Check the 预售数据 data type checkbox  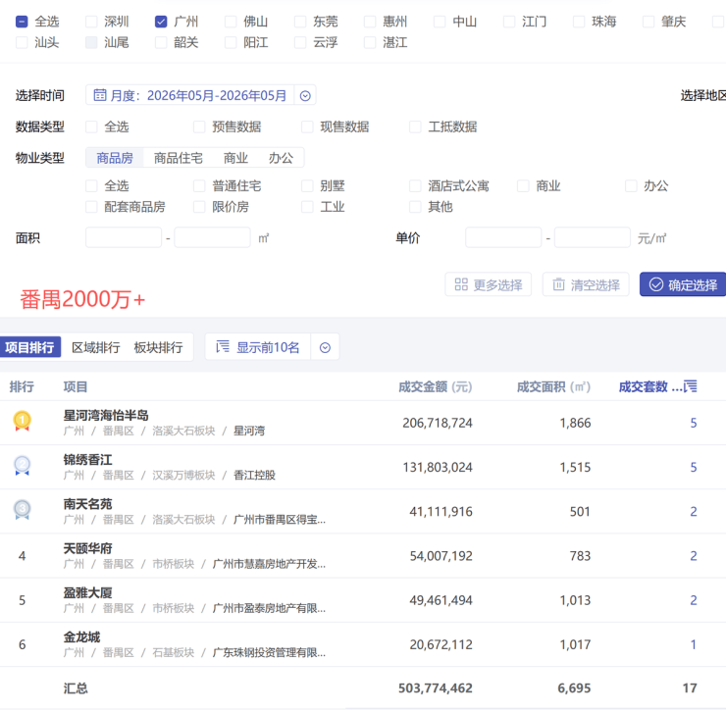[199, 127]
